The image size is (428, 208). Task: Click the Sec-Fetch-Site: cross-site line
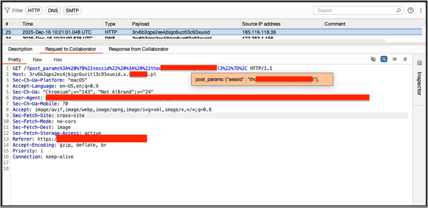click(x=49, y=115)
